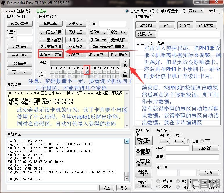Click the 保存 button
This screenshot has width=224, height=193.
click(x=167, y=25)
